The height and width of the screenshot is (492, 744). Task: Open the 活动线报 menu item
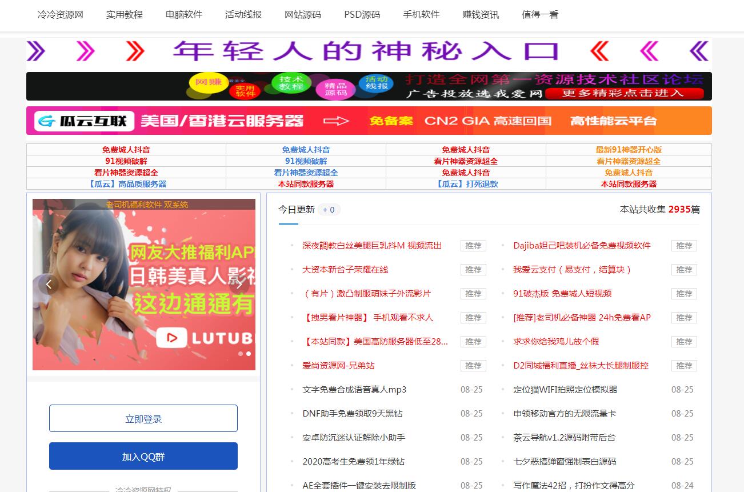click(x=243, y=15)
